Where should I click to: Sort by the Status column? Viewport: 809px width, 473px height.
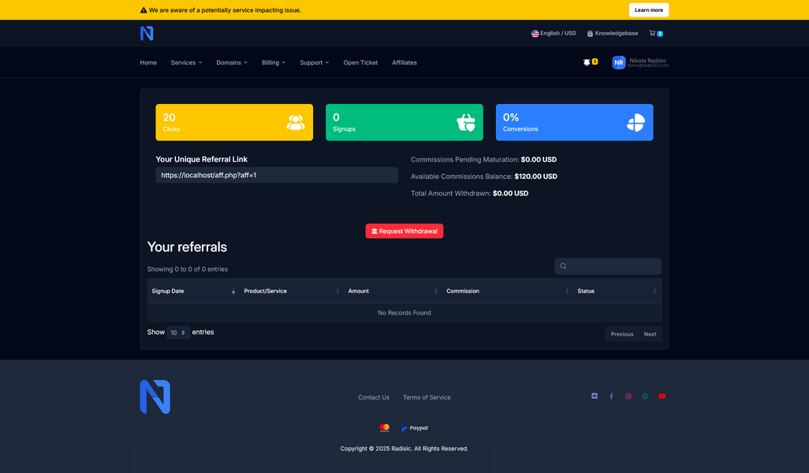(x=617, y=291)
